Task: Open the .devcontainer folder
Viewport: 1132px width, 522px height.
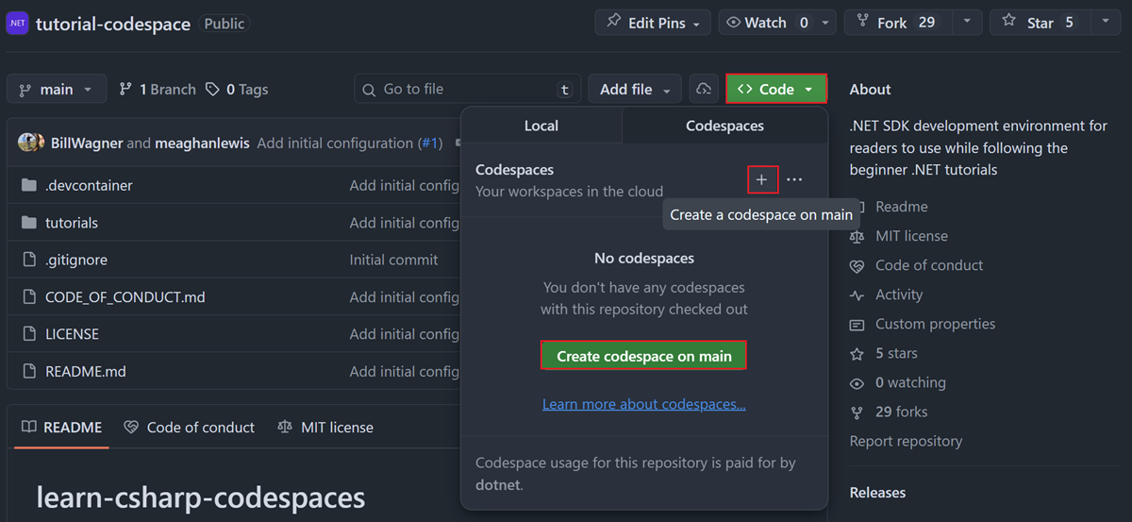Action: (x=89, y=186)
